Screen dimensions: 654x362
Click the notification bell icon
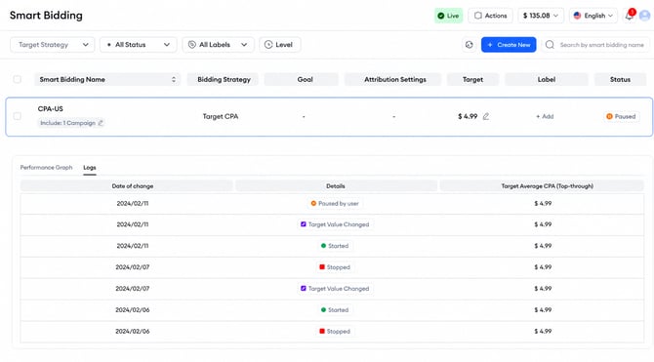click(x=629, y=16)
